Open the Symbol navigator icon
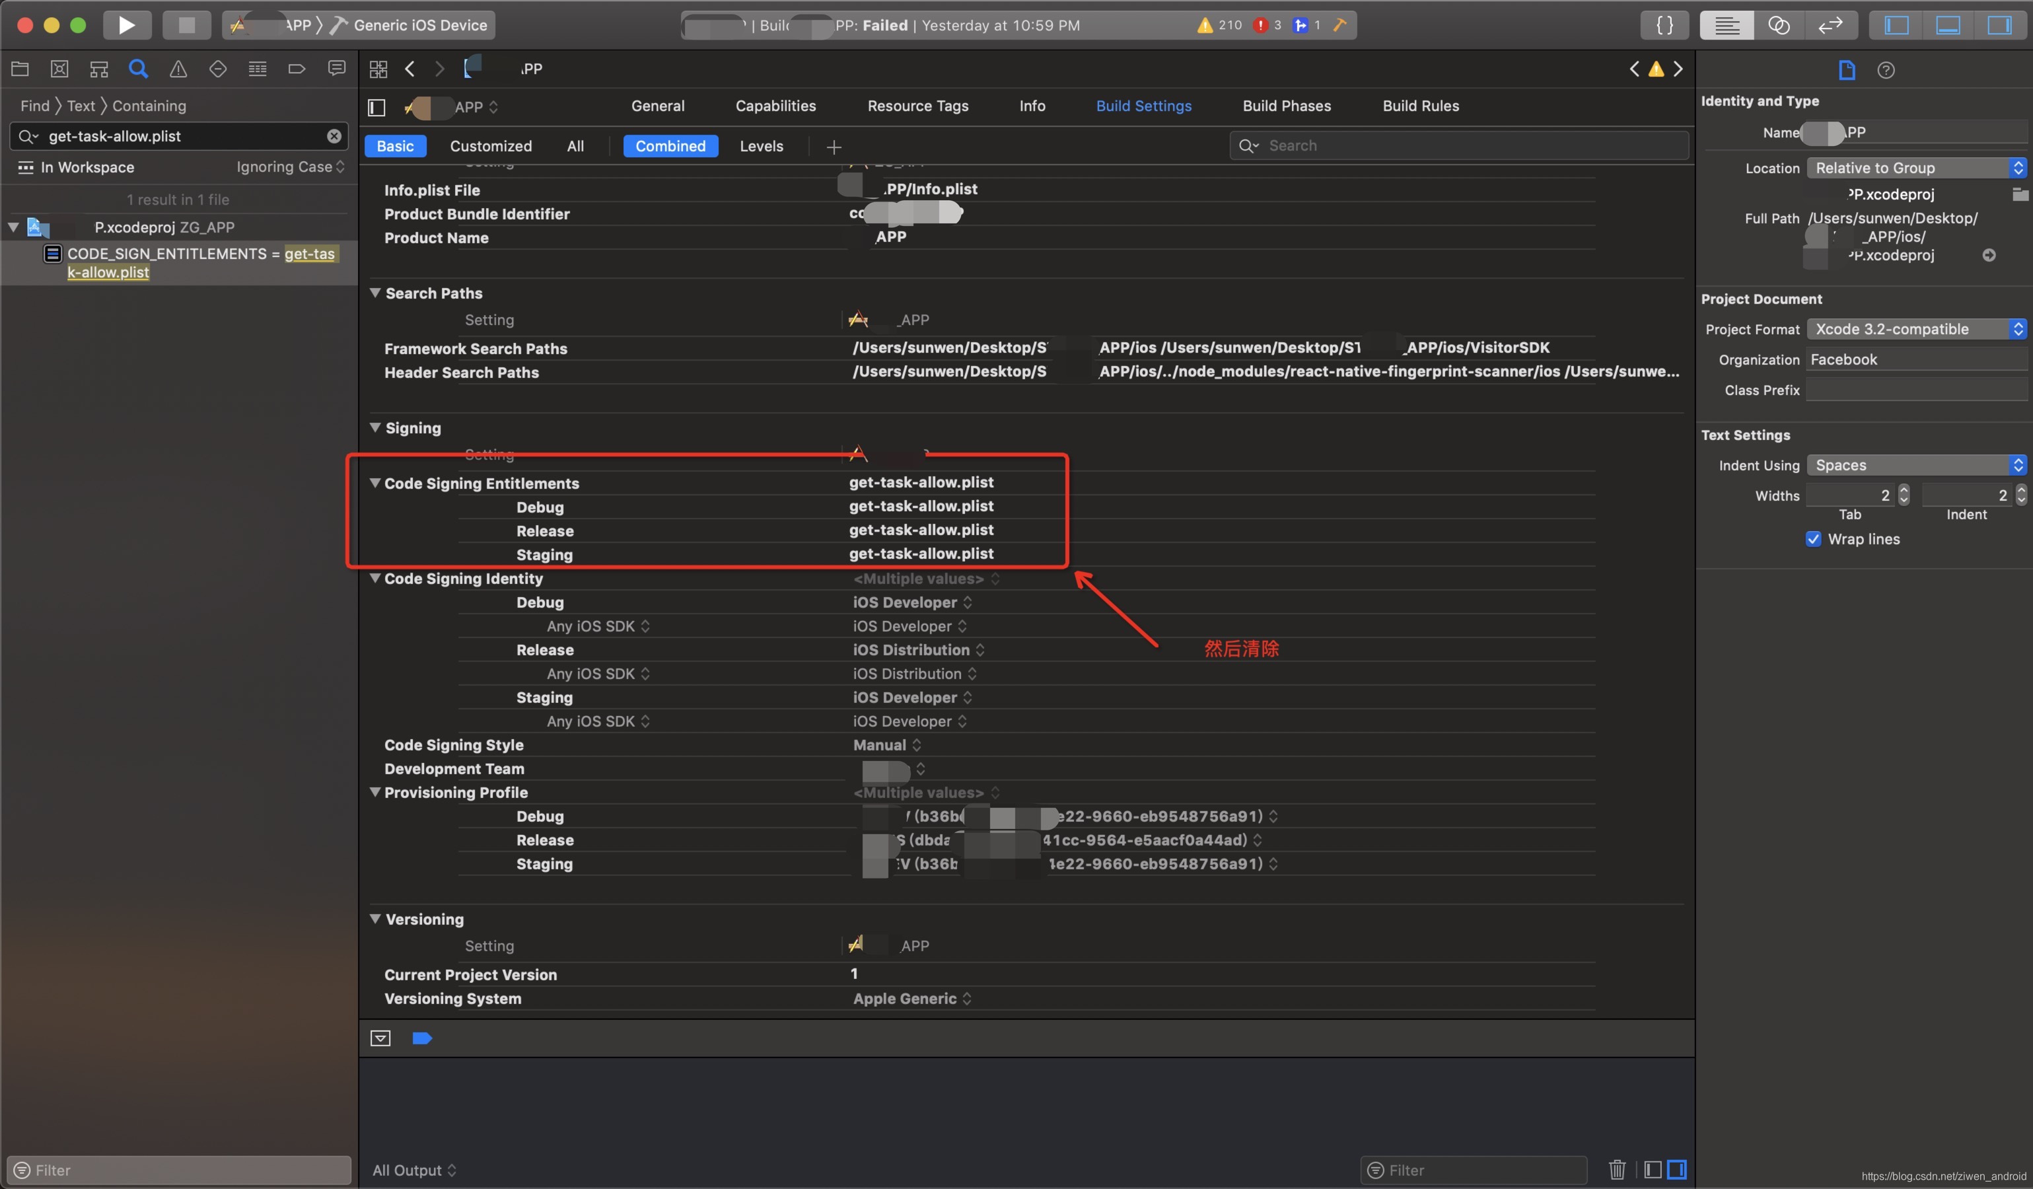This screenshot has width=2033, height=1189. coord(99,69)
